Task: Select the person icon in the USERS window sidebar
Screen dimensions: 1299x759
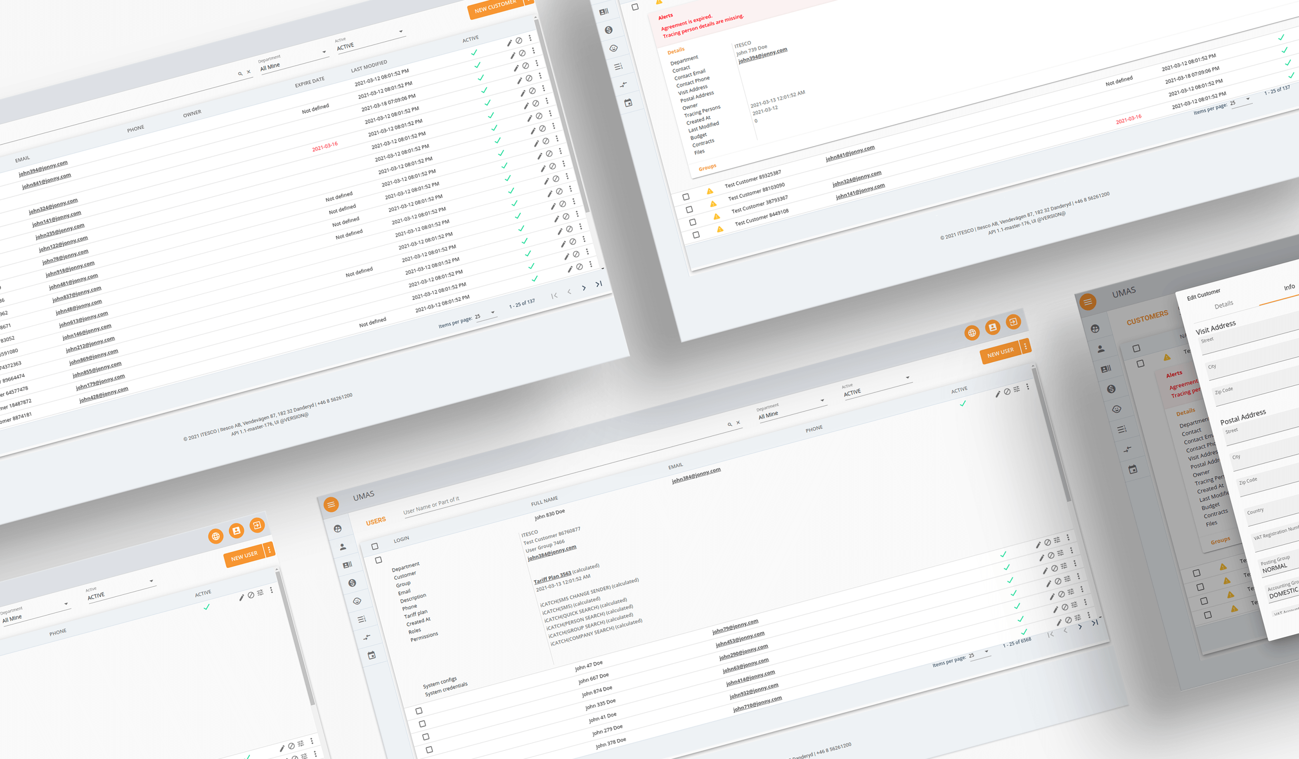Action: (x=343, y=547)
